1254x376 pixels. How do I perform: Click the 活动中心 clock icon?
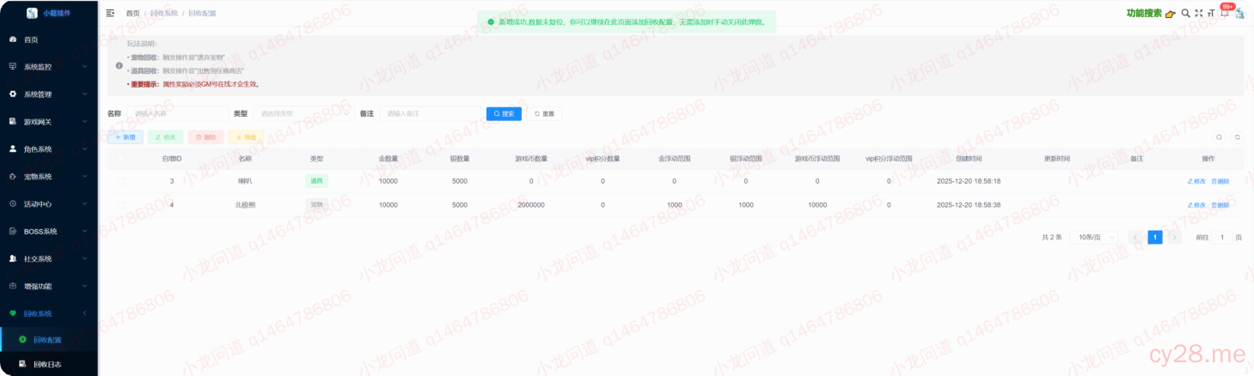point(12,203)
